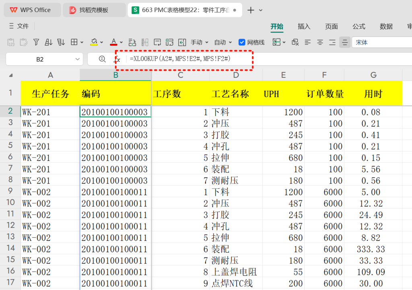Click the highlighted justify alignment icon
412x290 pixels.
tap(345, 42)
